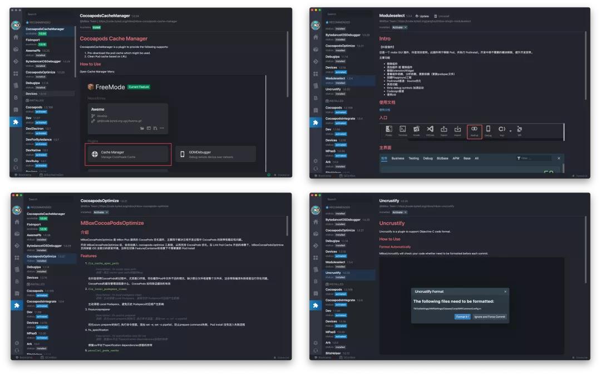Switch to the Testing tab
This screenshot has height=374, width=601.
[x=413, y=158]
